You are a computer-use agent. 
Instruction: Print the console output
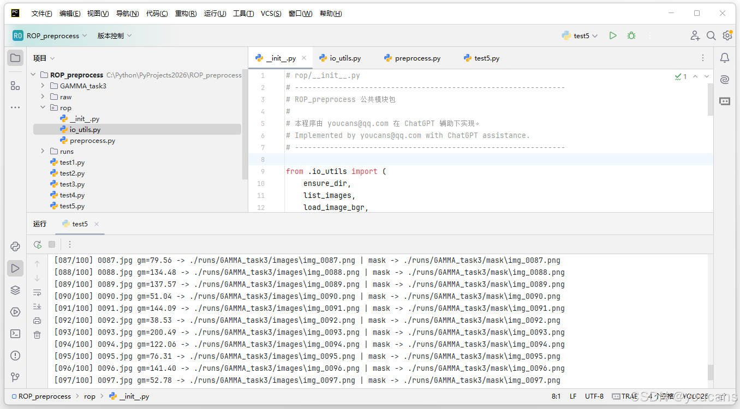[37, 321]
